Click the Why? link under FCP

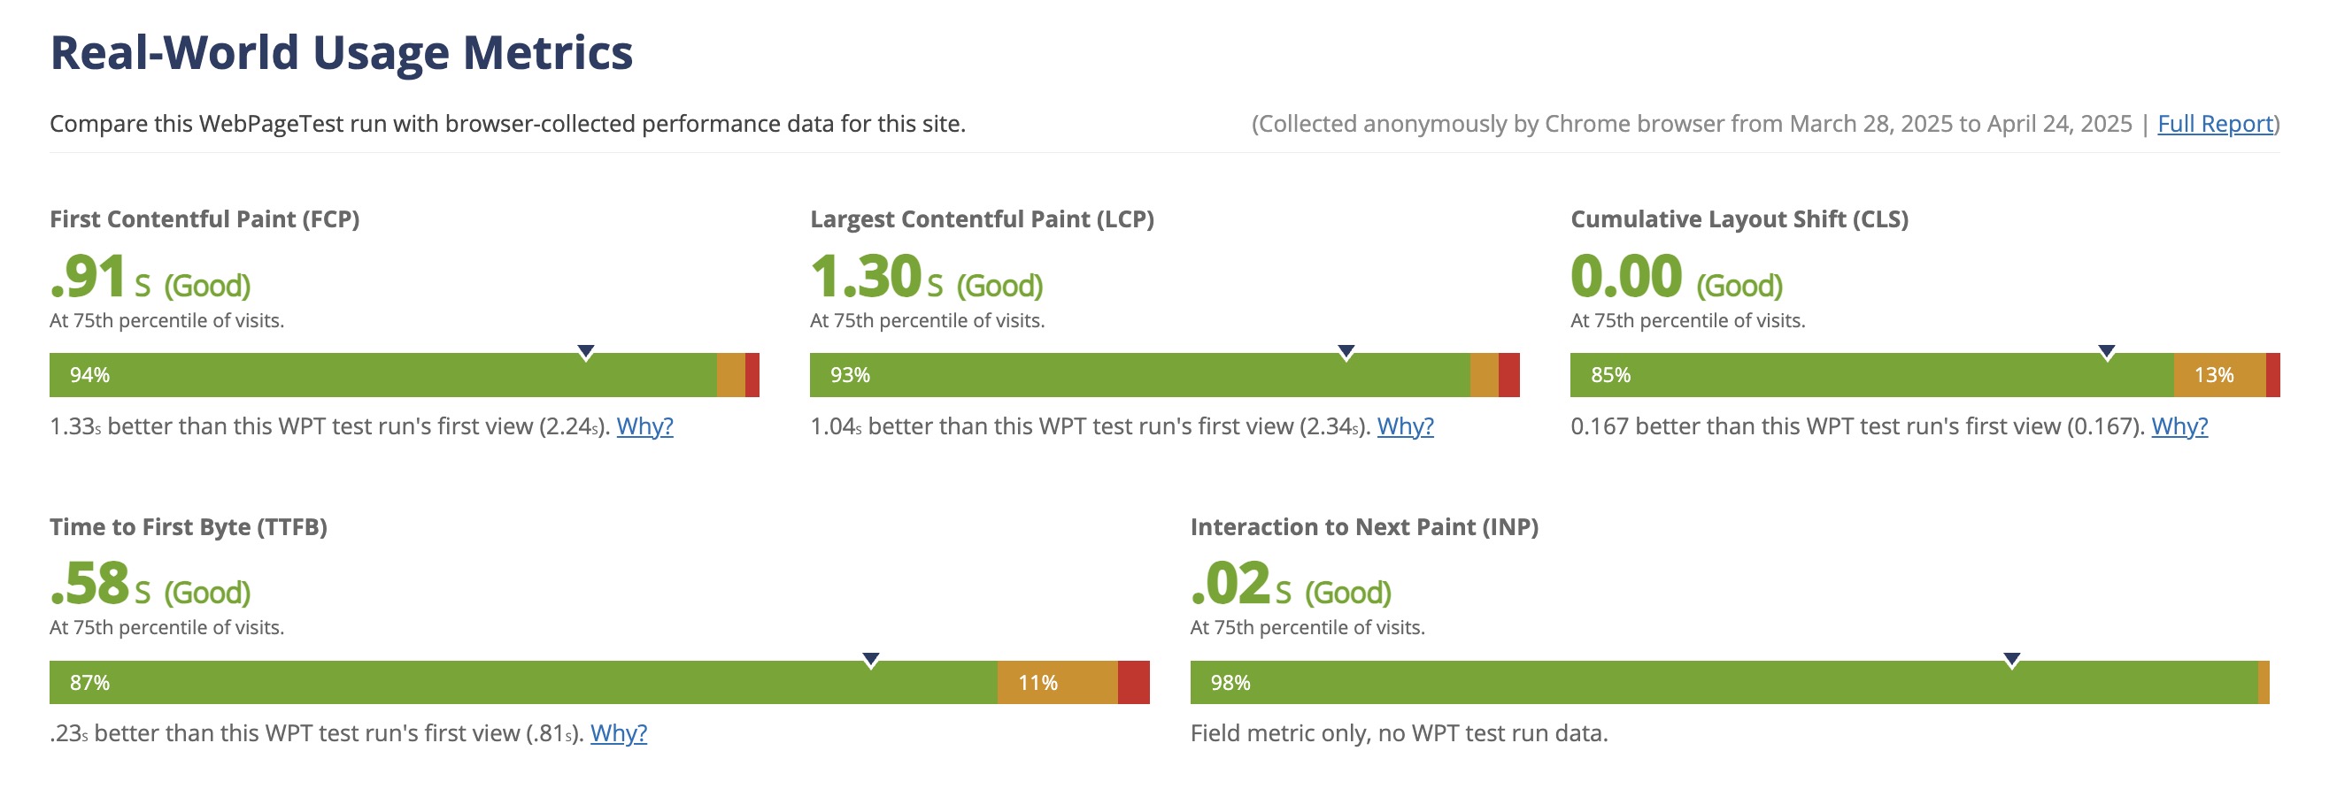click(x=644, y=425)
